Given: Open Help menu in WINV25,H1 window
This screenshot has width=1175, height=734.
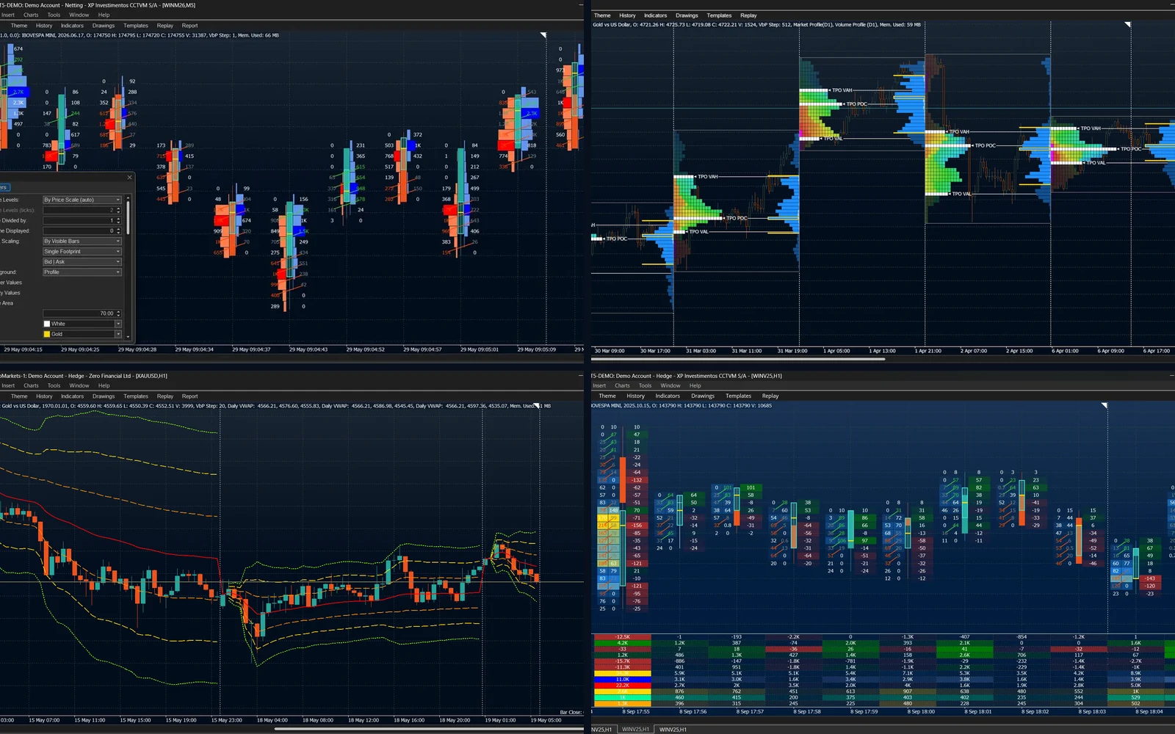Looking at the screenshot, I should pyautogui.click(x=695, y=385).
